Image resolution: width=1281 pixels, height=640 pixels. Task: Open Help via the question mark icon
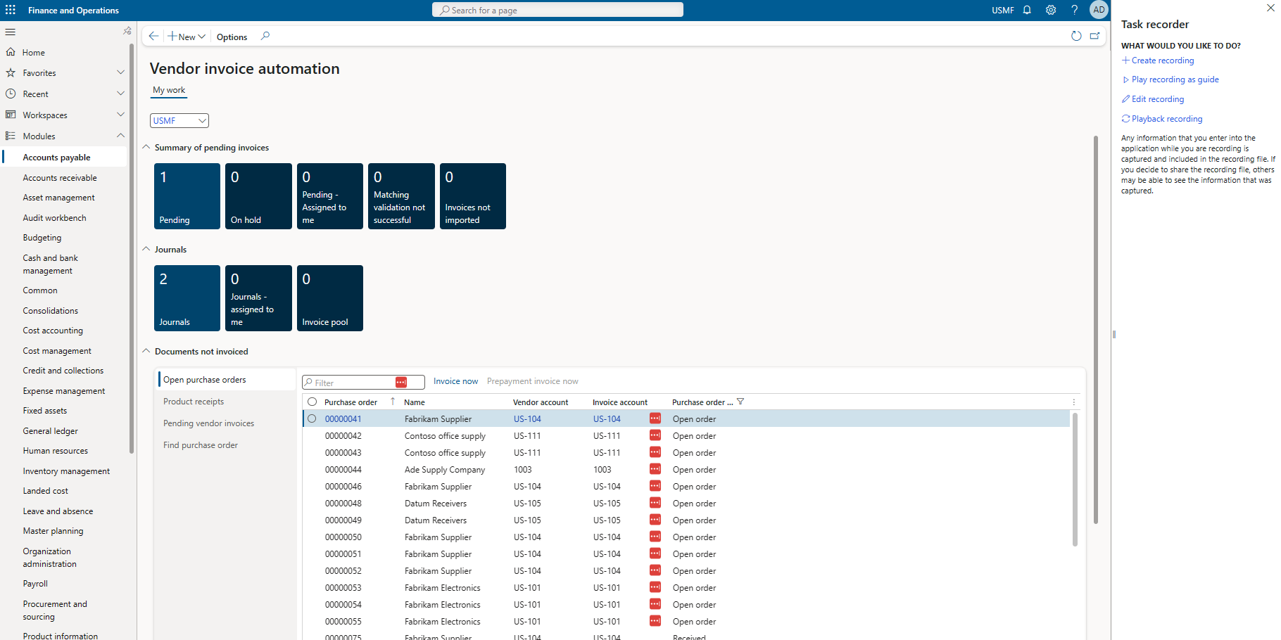pos(1074,9)
